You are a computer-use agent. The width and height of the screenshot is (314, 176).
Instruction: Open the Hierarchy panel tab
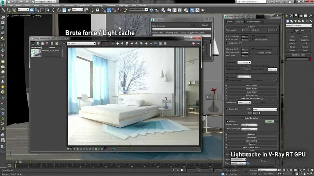click(x=296, y=16)
